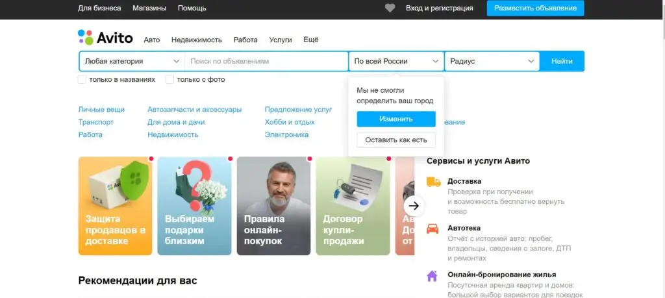
Task: Click the 'Оставить как есть' button
Action: coord(396,140)
